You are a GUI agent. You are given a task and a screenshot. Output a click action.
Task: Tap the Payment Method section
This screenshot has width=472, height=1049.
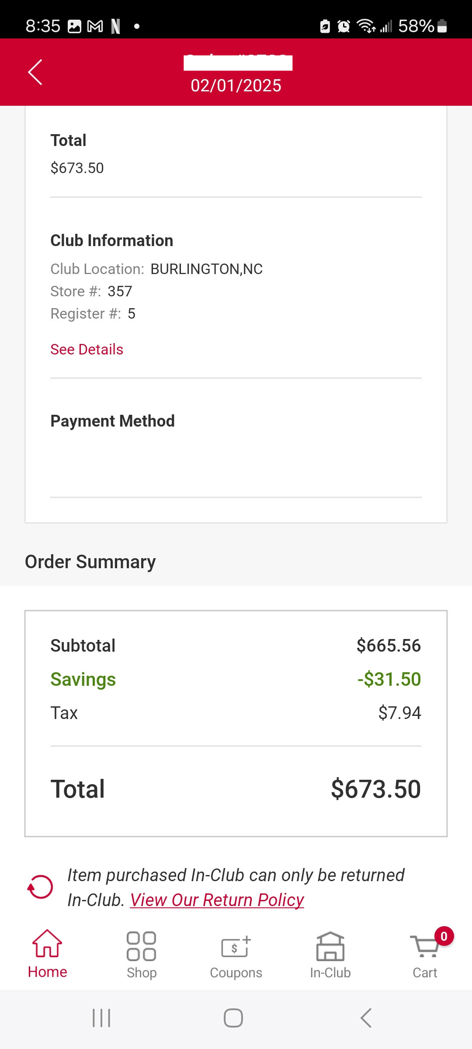click(x=113, y=421)
